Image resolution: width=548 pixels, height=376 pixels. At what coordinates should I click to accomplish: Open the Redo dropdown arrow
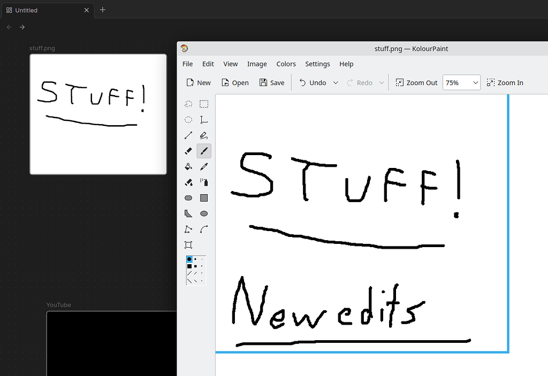tap(382, 82)
